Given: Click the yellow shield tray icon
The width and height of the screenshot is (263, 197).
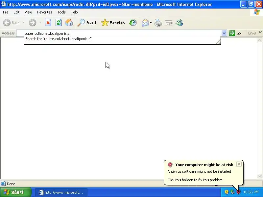Looking at the screenshot, I should pos(227,192).
